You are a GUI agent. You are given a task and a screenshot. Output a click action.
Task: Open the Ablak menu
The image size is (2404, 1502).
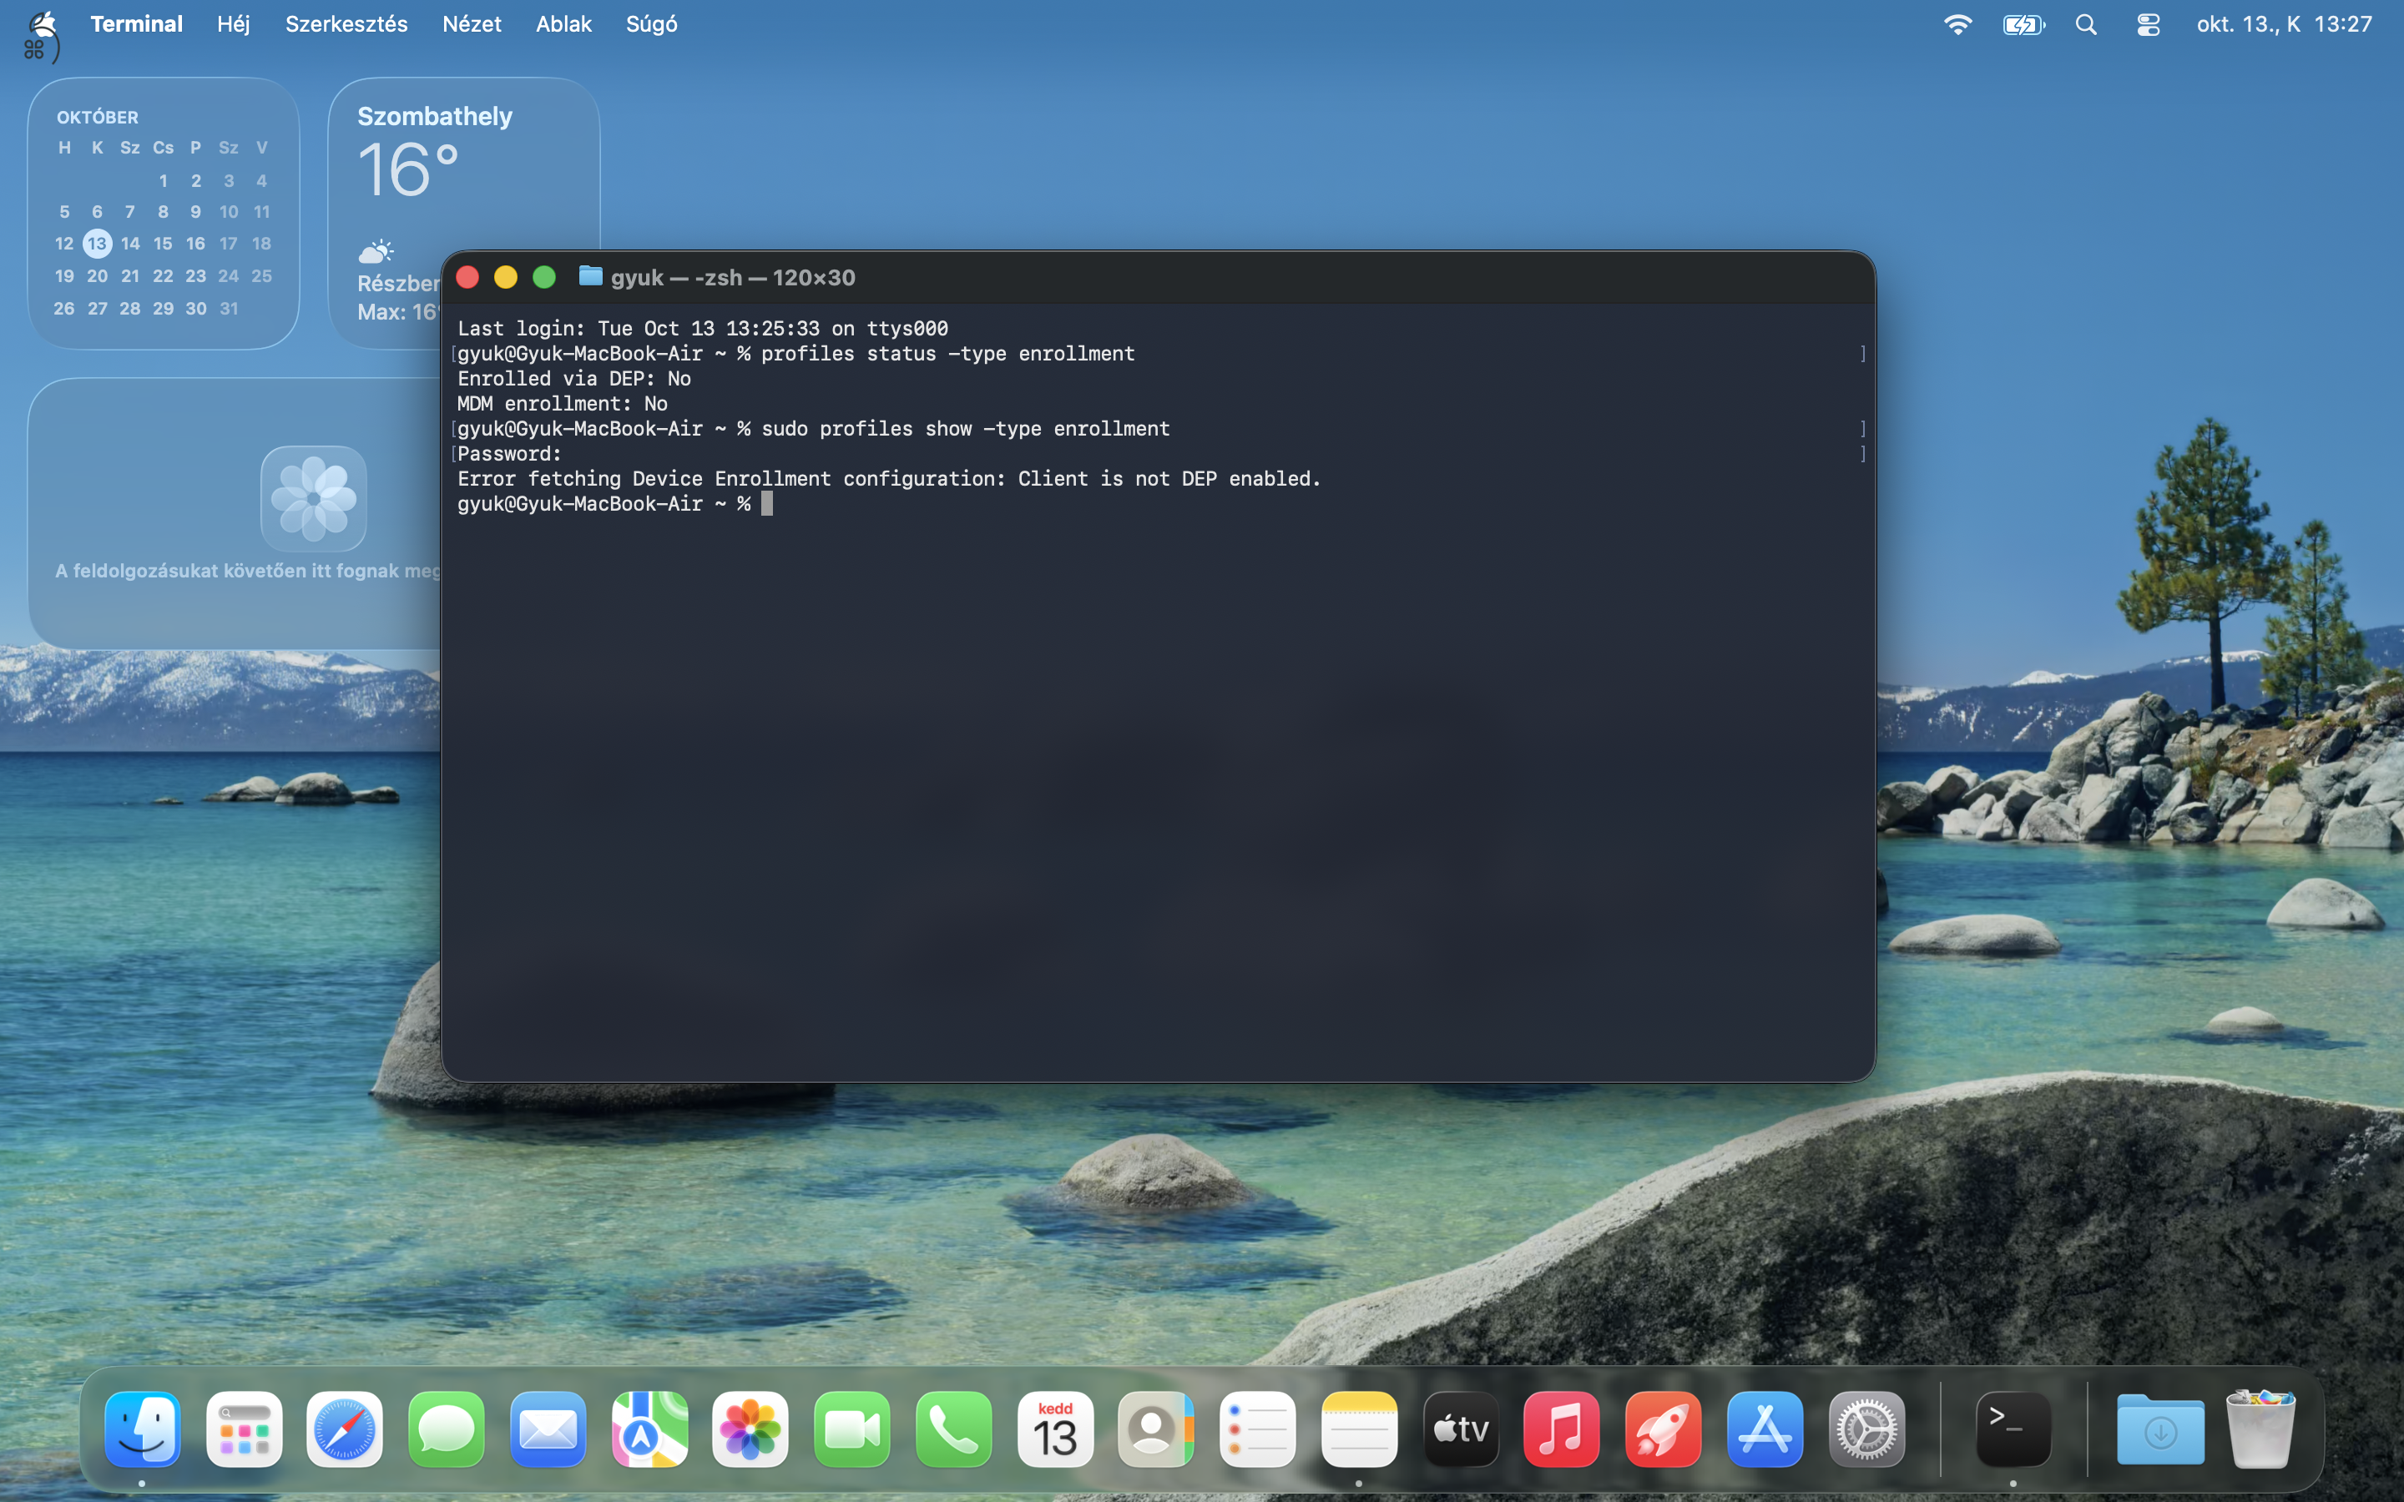563,24
